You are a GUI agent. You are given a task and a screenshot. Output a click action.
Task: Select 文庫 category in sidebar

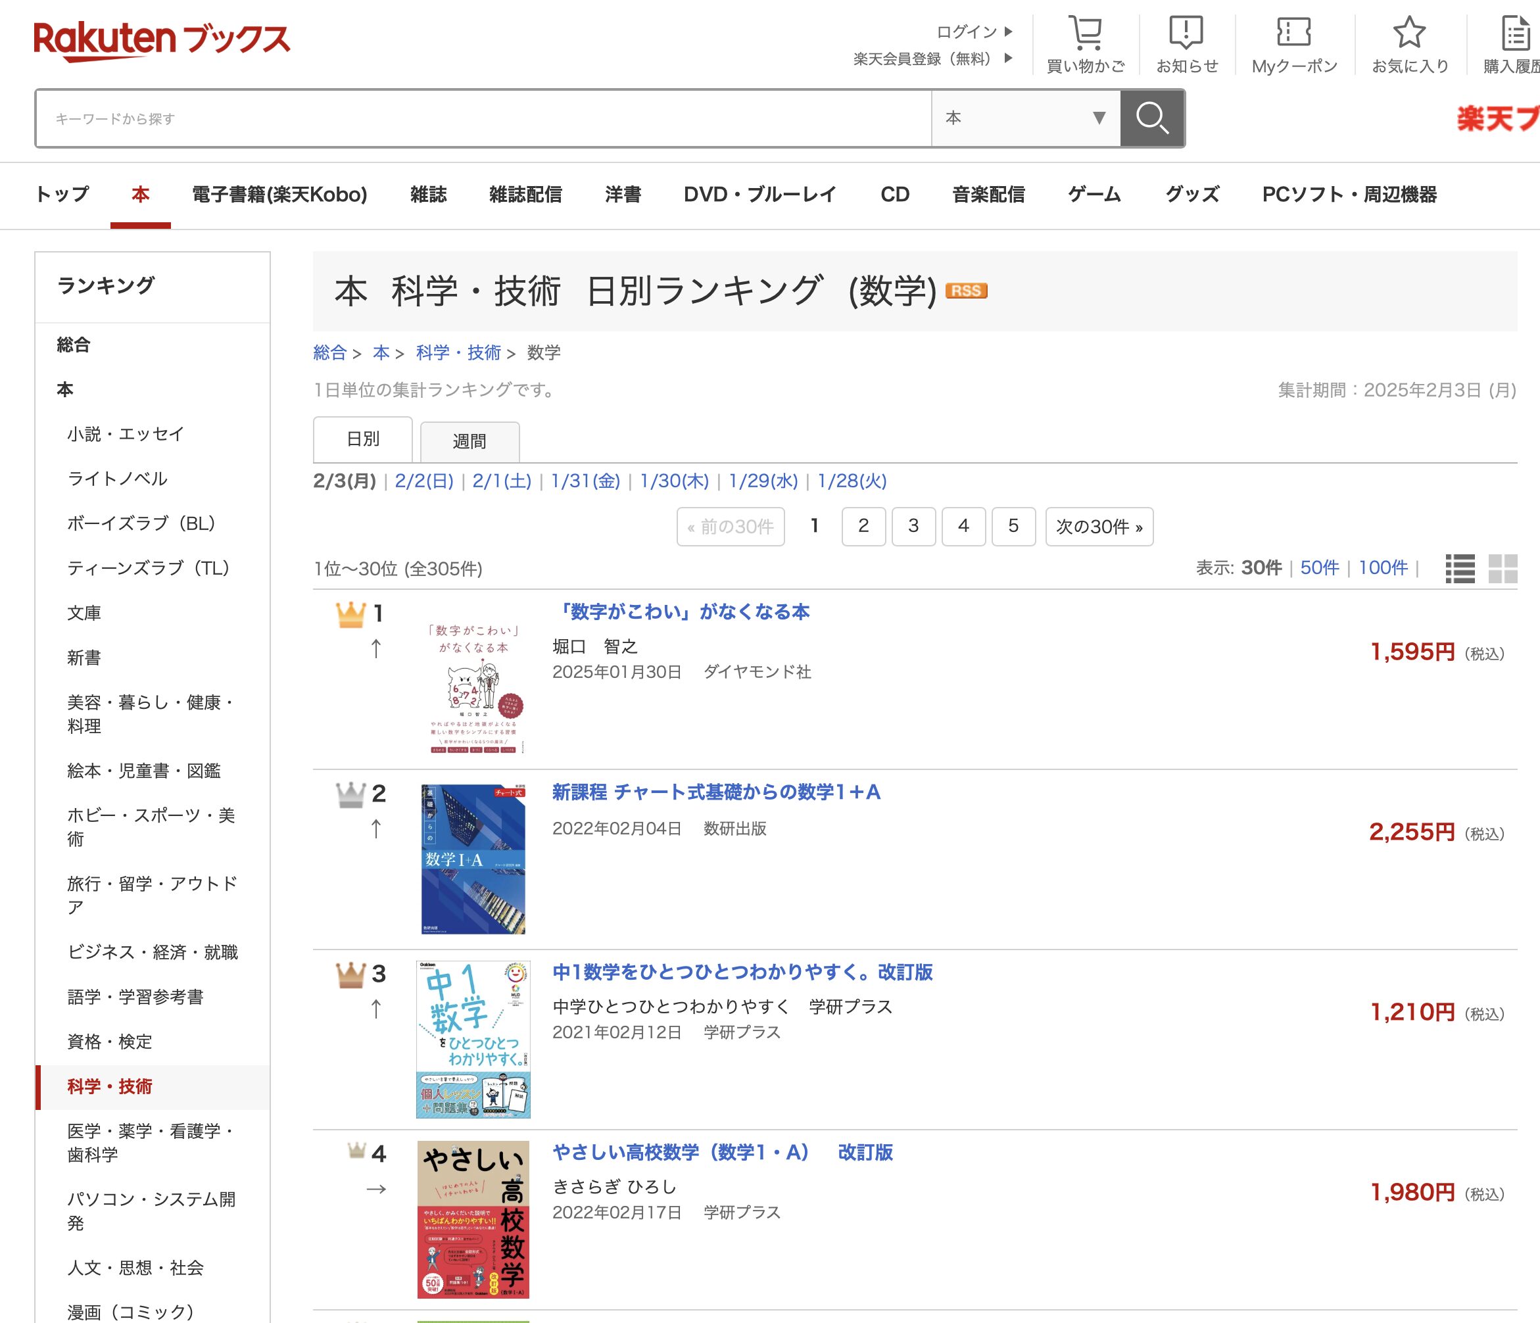84,613
